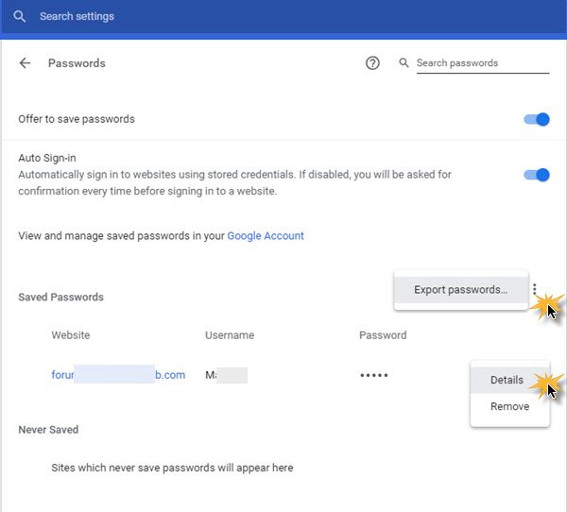
Task: Click the Website column header
Action: [x=71, y=335]
